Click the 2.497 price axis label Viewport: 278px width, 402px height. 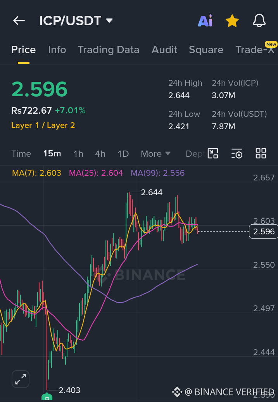(264, 308)
